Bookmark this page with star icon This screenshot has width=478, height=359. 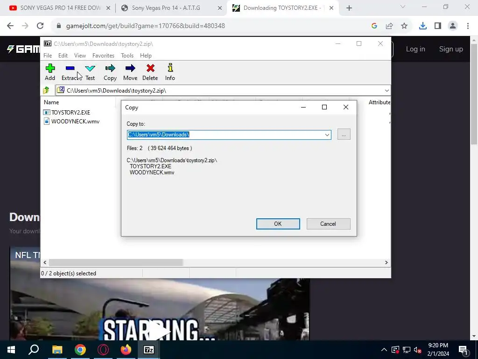404,26
